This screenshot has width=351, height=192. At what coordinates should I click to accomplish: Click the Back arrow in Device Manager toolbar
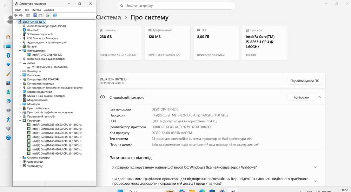[x=16, y=15]
